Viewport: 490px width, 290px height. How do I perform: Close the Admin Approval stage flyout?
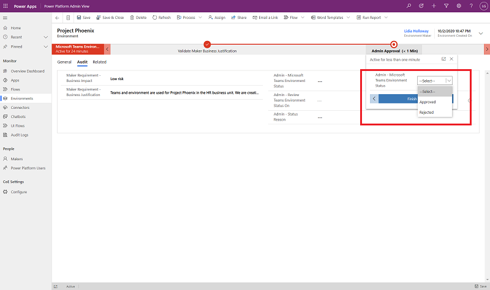coord(451,59)
